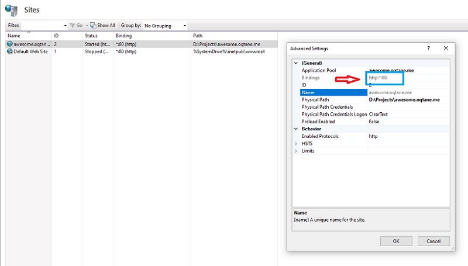
Task: Click the Started status cell
Action: 97,44
